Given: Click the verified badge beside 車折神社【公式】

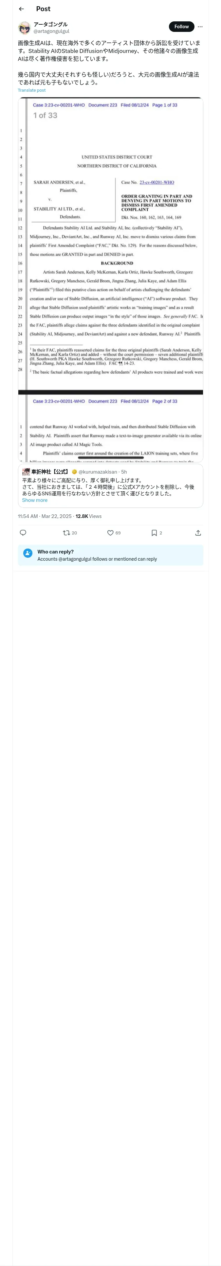Looking at the screenshot, I should pyautogui.click(x=74, y=472).
